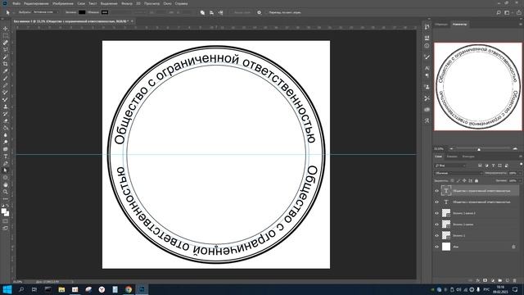Click the stroke swatch in options bar
Screen dimensions: 524x295
(x=105, y=12)
